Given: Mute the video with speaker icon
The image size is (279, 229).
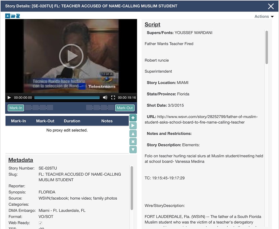Looking at the screenshot, I should [105, 98].
